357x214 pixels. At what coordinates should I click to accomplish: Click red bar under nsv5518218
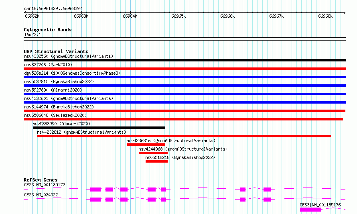click(x=157, y=161)
